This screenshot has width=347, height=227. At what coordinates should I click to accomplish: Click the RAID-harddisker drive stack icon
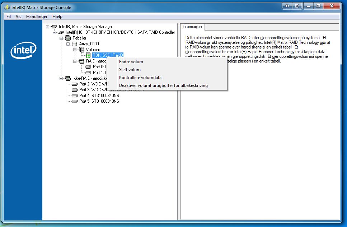point(81,61)
